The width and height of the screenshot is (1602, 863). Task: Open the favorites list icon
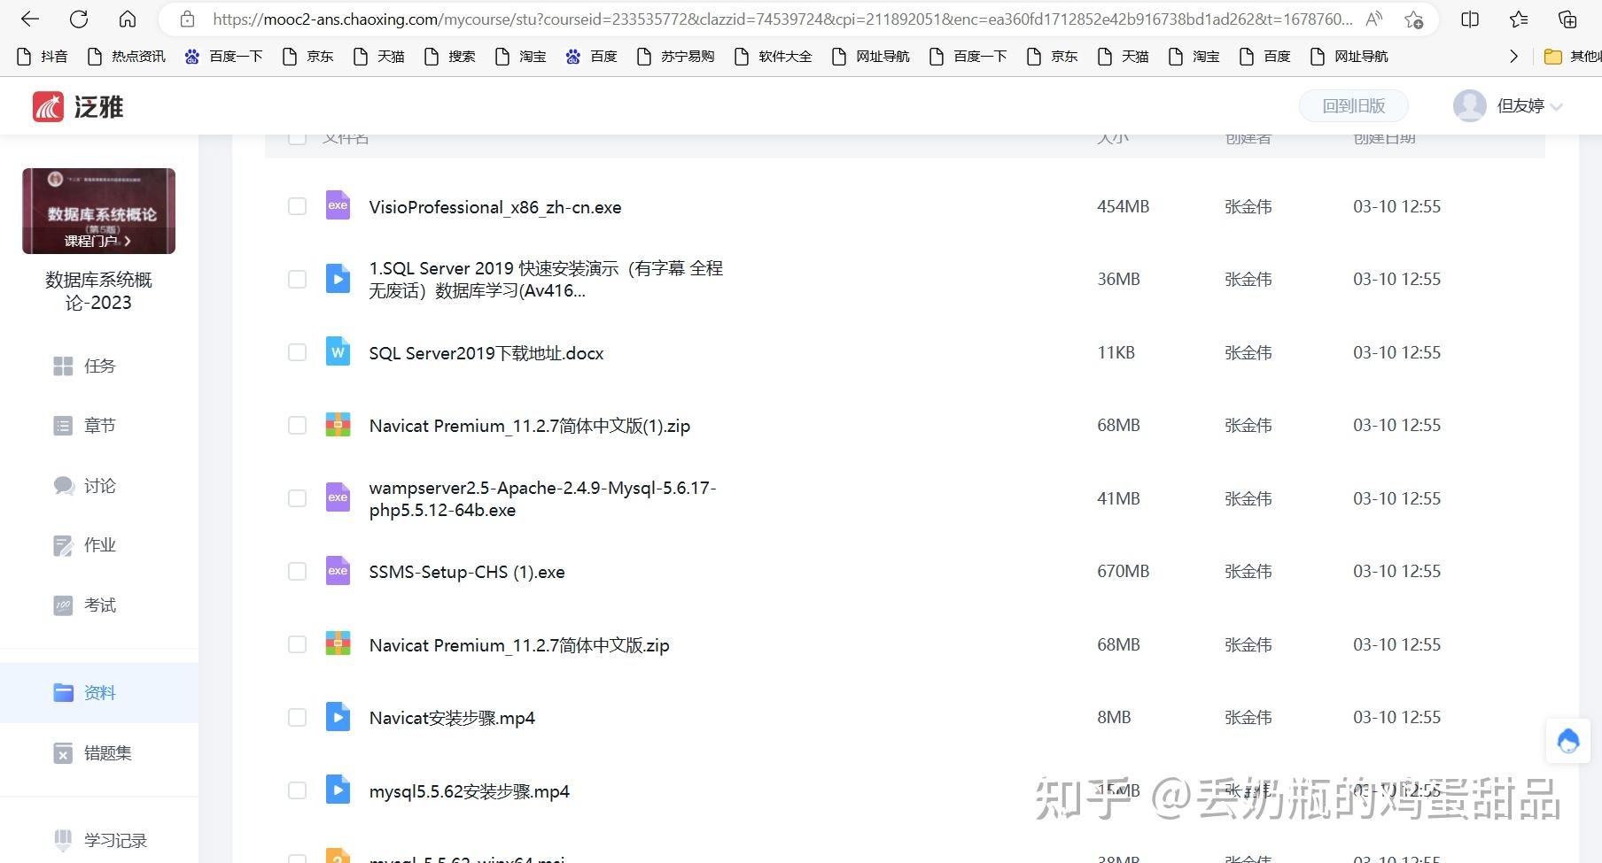pos(1519,19)
